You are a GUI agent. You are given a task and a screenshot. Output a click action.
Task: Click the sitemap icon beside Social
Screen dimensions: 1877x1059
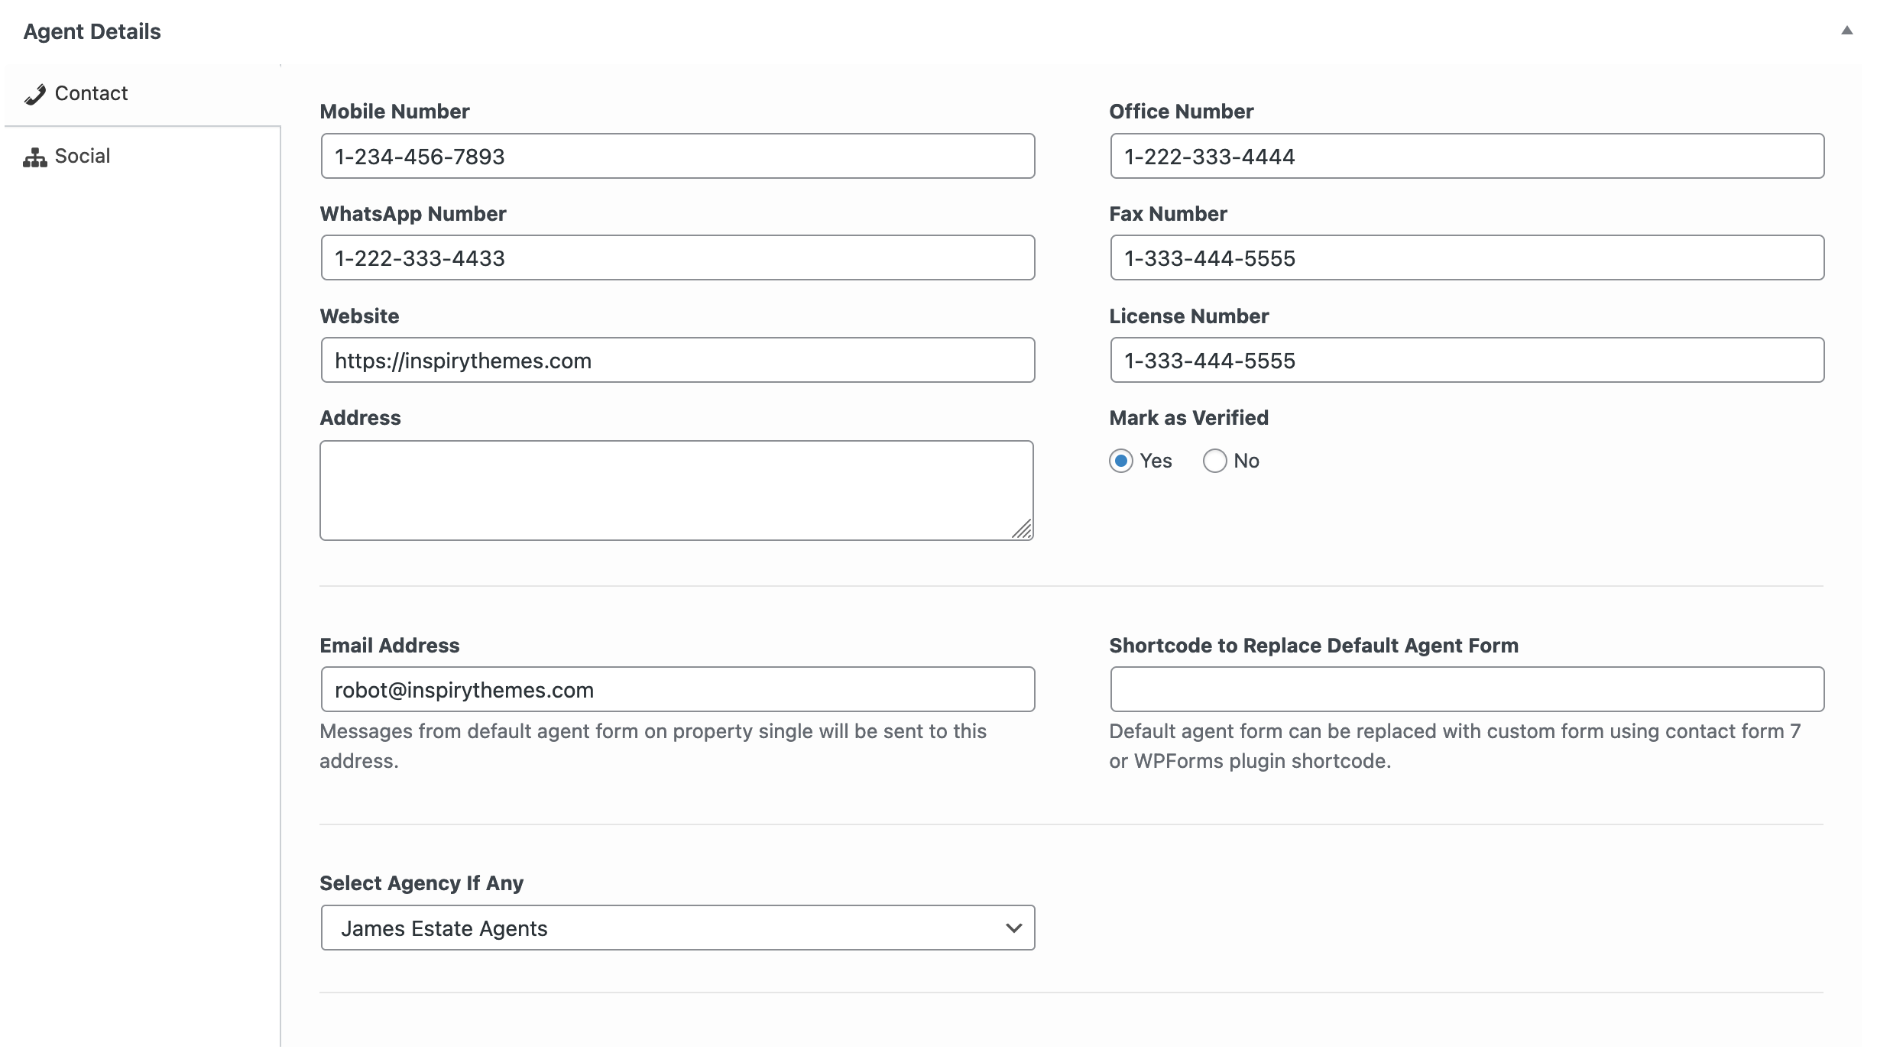[x=35, y=157]
